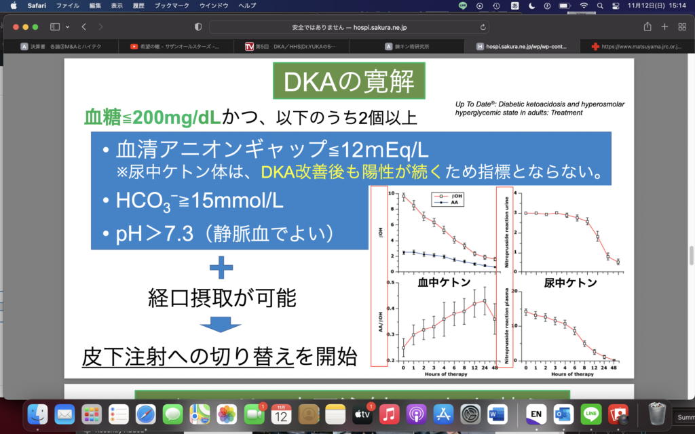The height and width of the screenshot is (434, 695).
Task: Open the sidebar dropdown chevron
Action: coord(67,26)
